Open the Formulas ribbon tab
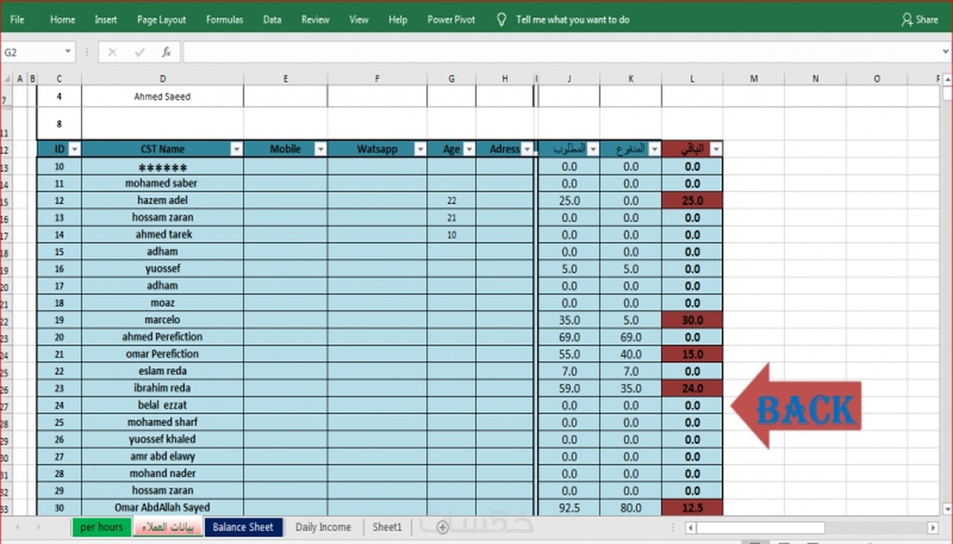 point(224,20)
